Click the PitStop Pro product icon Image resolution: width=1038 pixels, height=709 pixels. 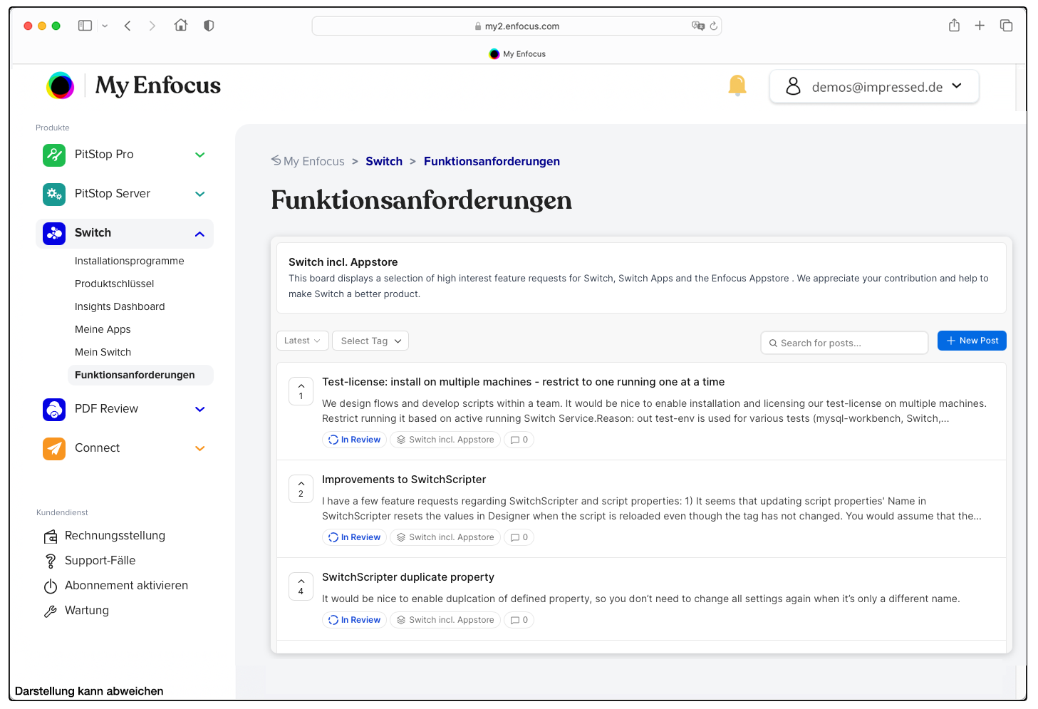coord(54,155)
